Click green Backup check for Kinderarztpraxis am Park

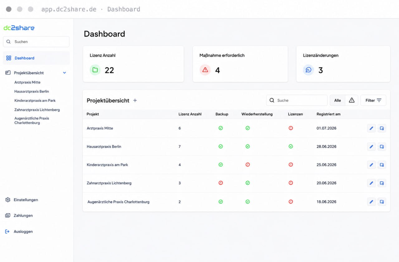[221, 165]
